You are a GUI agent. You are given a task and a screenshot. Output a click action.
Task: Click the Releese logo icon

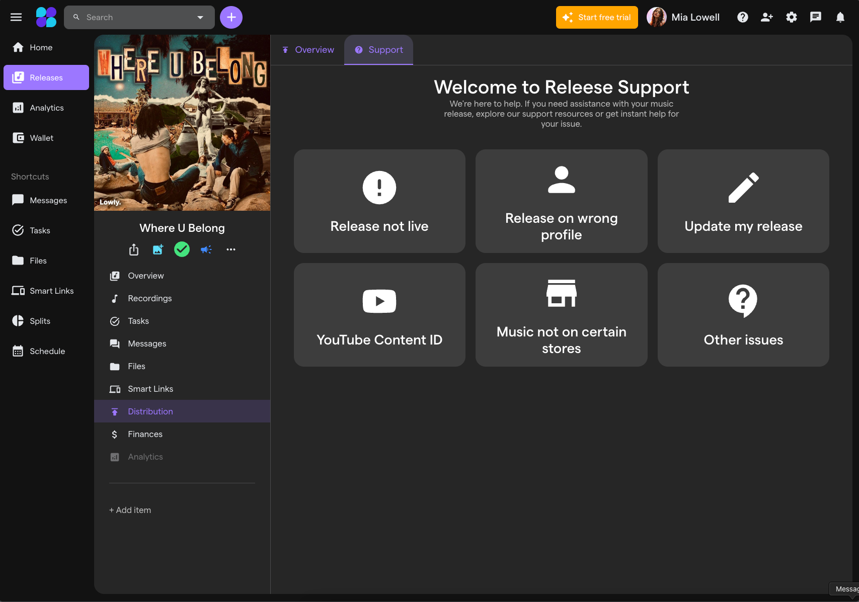pos(46,17)
